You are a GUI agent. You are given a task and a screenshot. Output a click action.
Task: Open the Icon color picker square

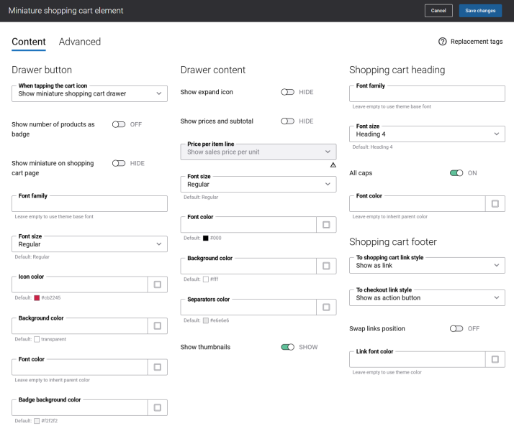(x=158, y=285)
